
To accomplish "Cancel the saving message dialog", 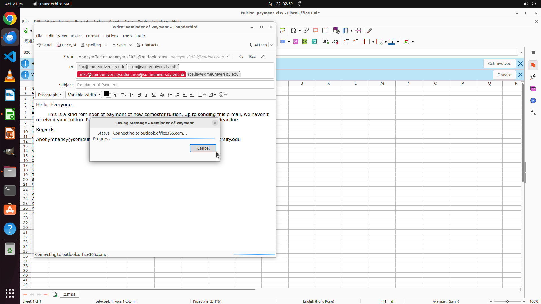I will [203, 148].
